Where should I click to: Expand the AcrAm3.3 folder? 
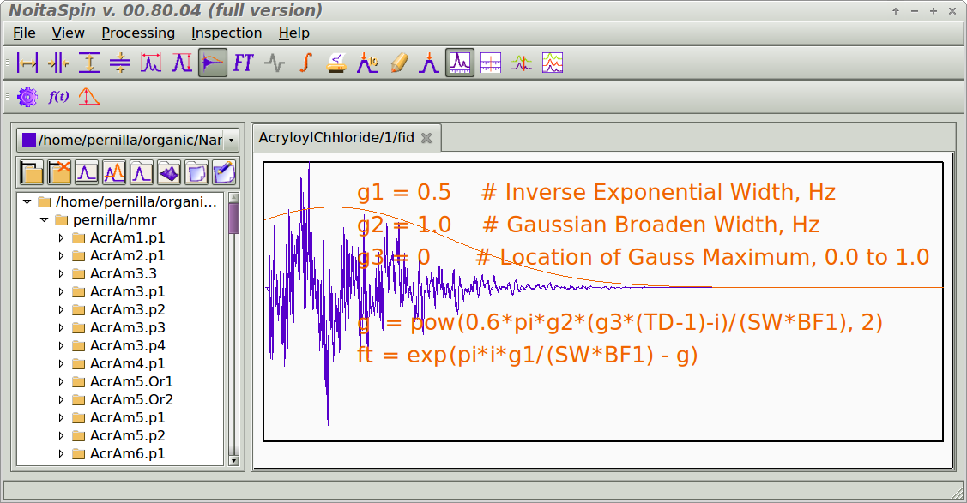tap(61, 273)
